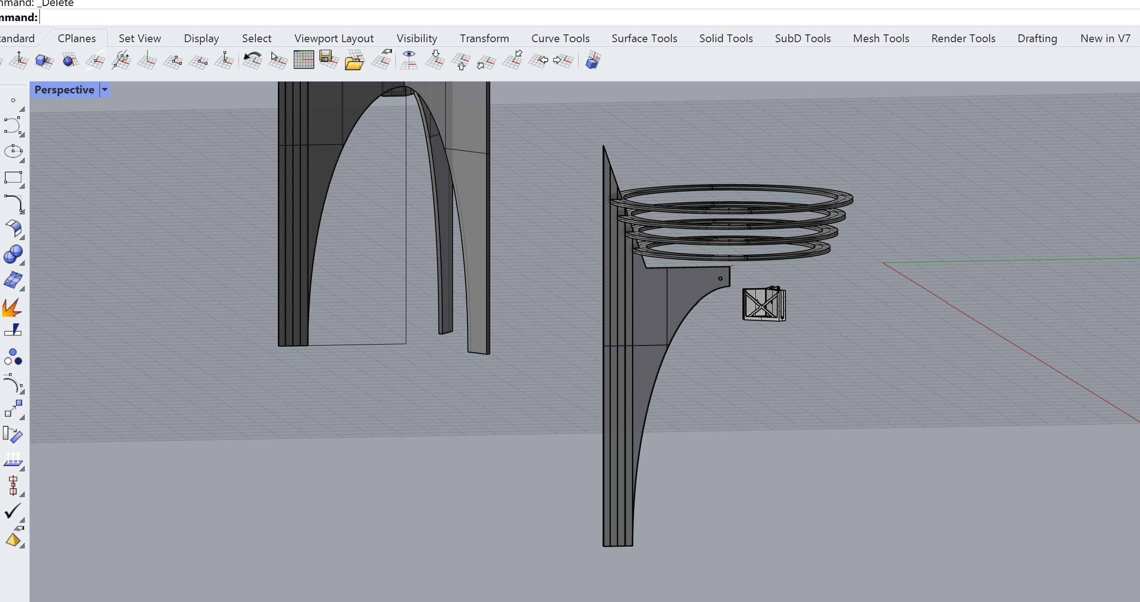This screenshot has width=1140, height=602.
Task: Click the Group objects circles icon
Action: tap(13, 357)
